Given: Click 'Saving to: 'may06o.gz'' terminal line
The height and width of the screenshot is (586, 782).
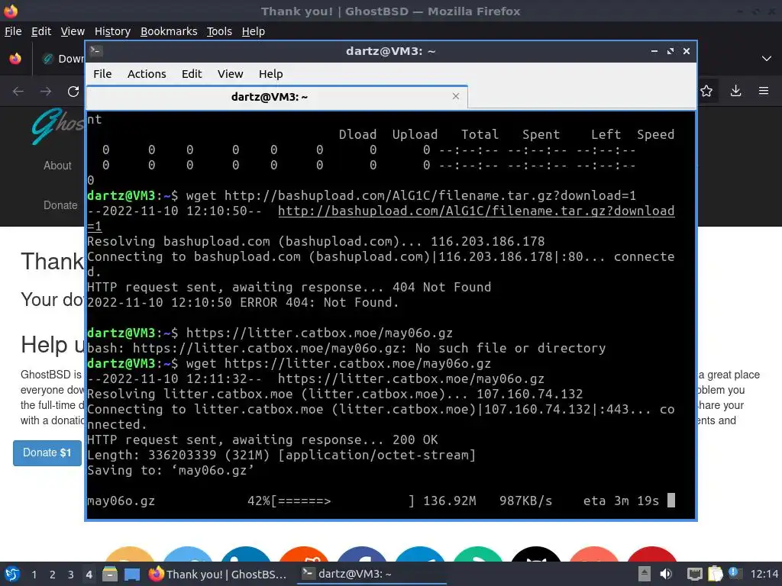Looking at the screenshot, I should coord(170,470).
